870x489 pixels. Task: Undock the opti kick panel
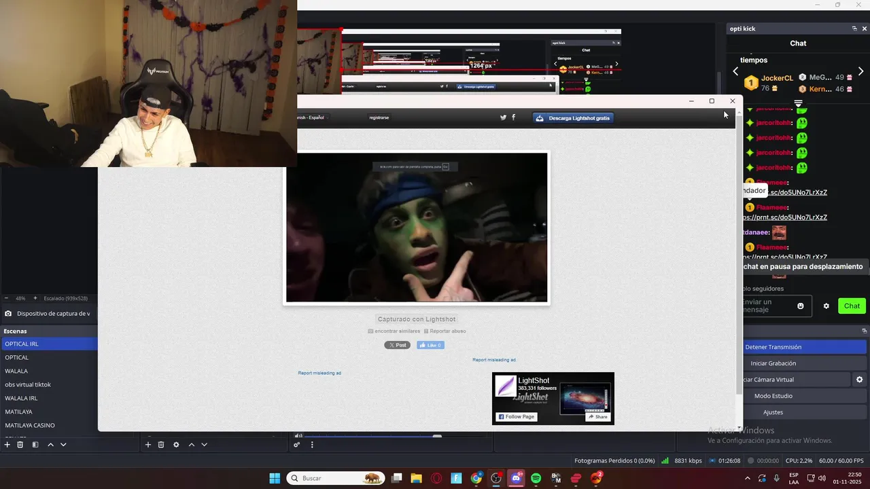[x=854, y=29]
